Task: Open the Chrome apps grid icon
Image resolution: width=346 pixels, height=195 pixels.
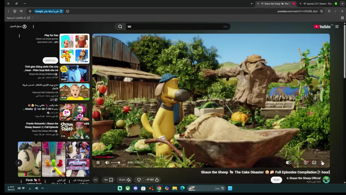Action: tap(342, 18)
